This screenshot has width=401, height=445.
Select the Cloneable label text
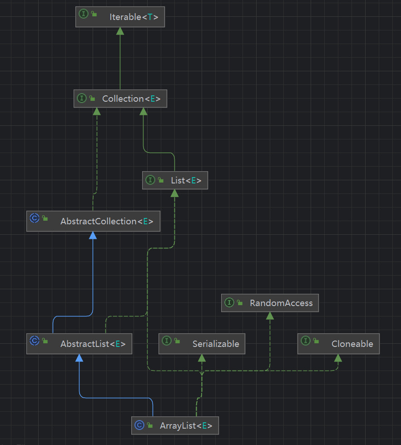coord(352,344)
